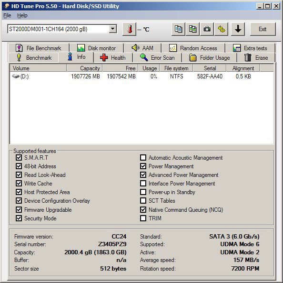Toggle the Power-up in Standby checkbox

tap(143, 192)
